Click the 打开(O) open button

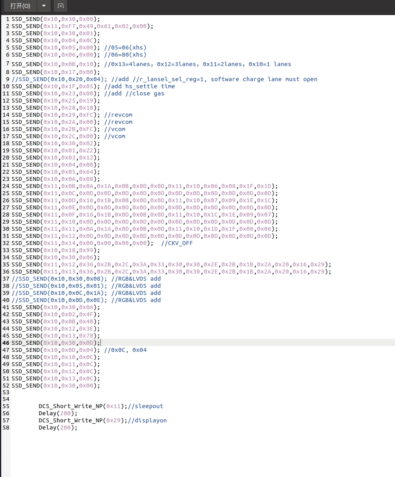(x=20, y=6)
